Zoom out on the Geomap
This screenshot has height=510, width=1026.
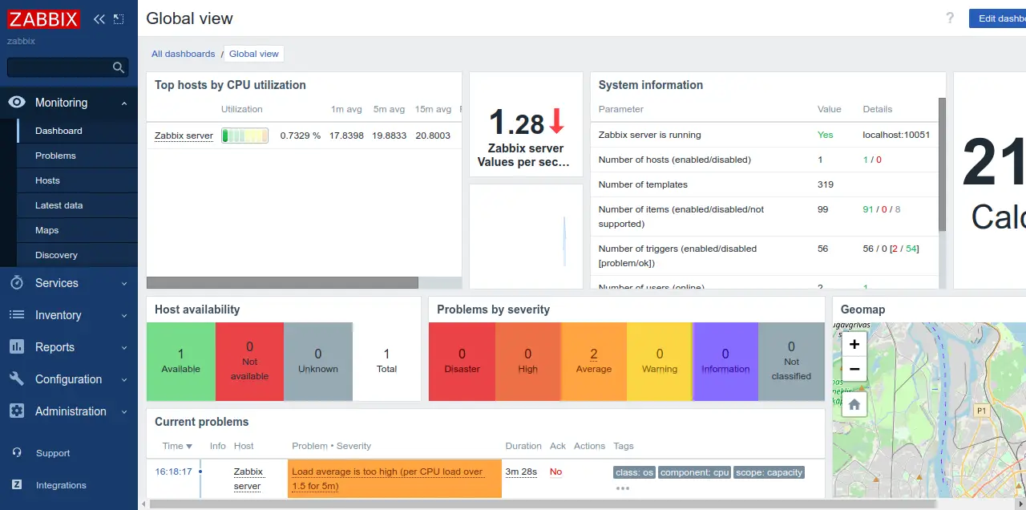854,369
